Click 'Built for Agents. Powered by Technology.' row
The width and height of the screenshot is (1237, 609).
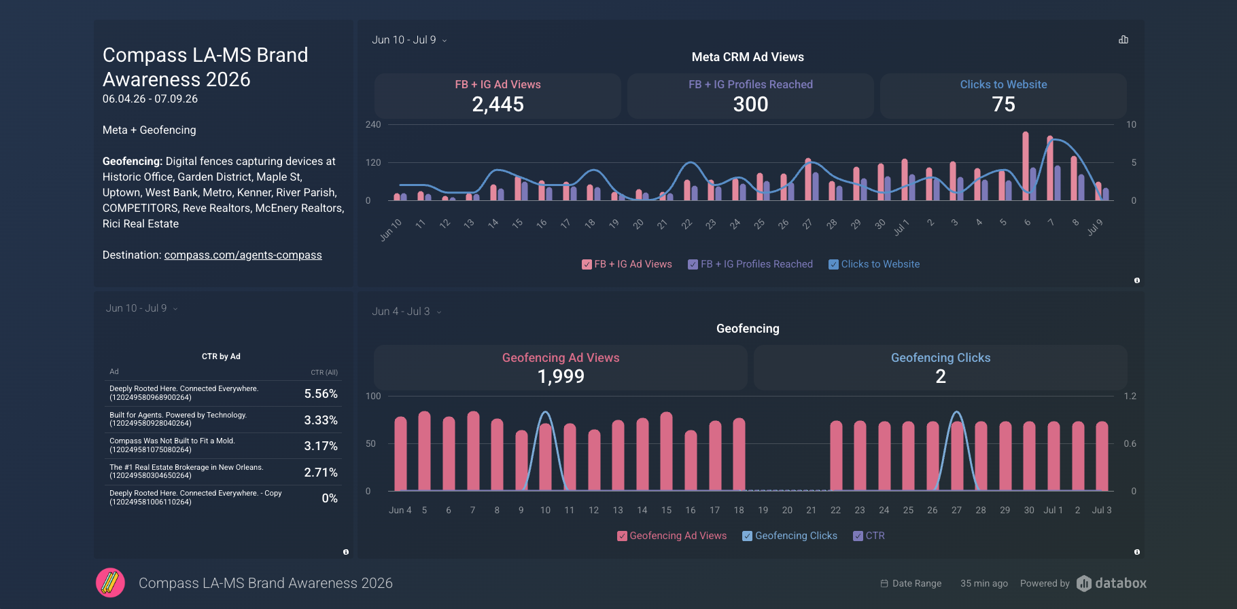tap(224, 420)
